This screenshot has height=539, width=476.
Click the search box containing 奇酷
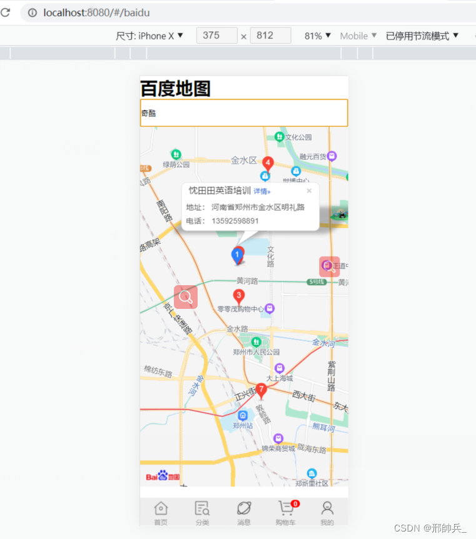click(x=244, y=113)
